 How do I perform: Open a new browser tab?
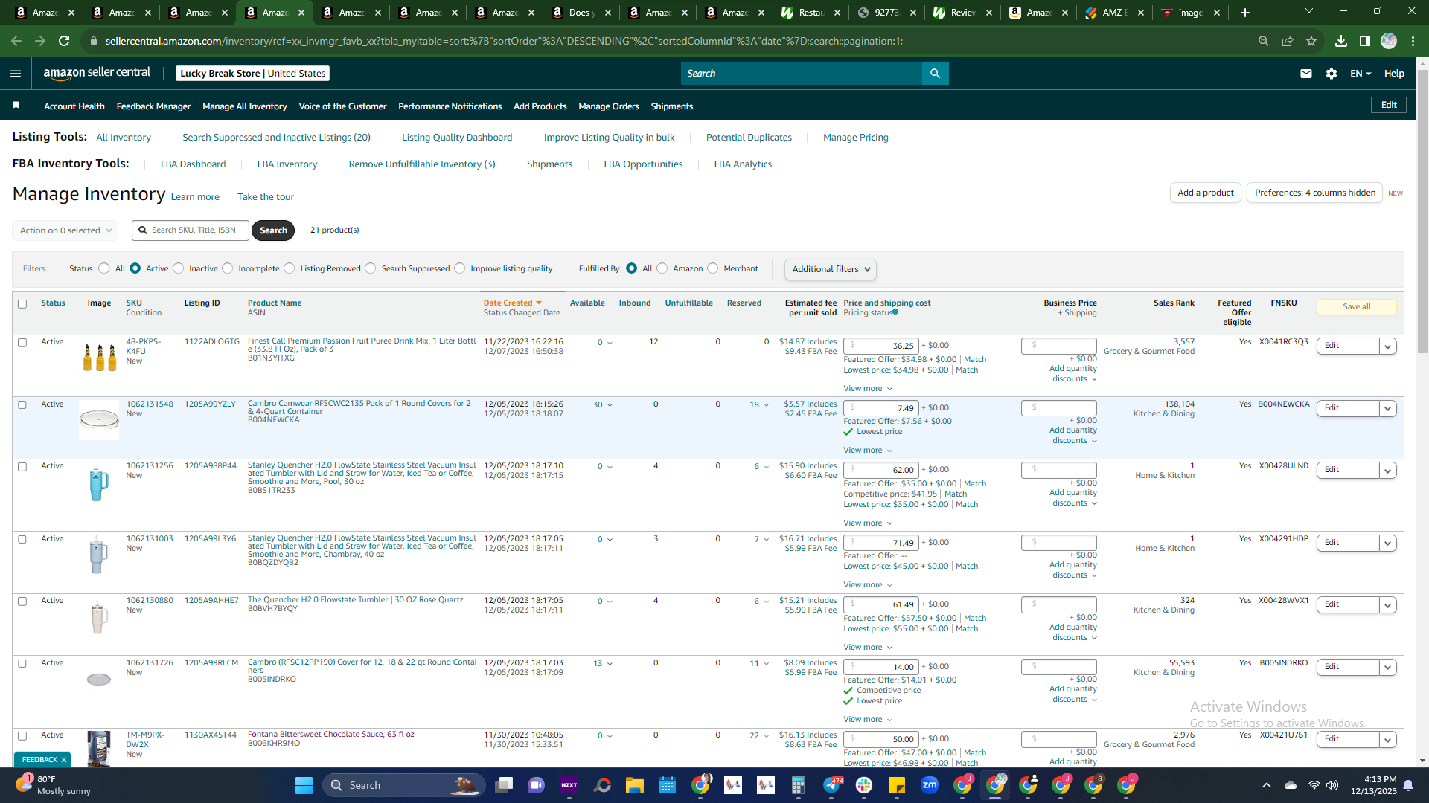pos(1245,13)
